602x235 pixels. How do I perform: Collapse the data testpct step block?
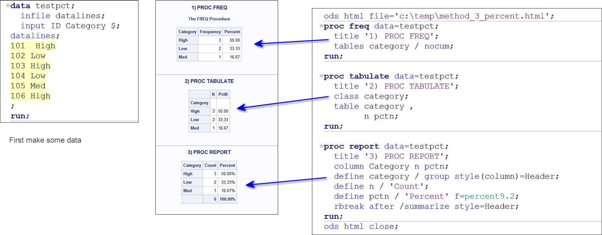coord(8,6)
